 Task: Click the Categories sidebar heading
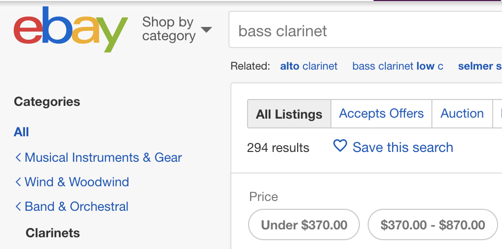coord(47,101)
